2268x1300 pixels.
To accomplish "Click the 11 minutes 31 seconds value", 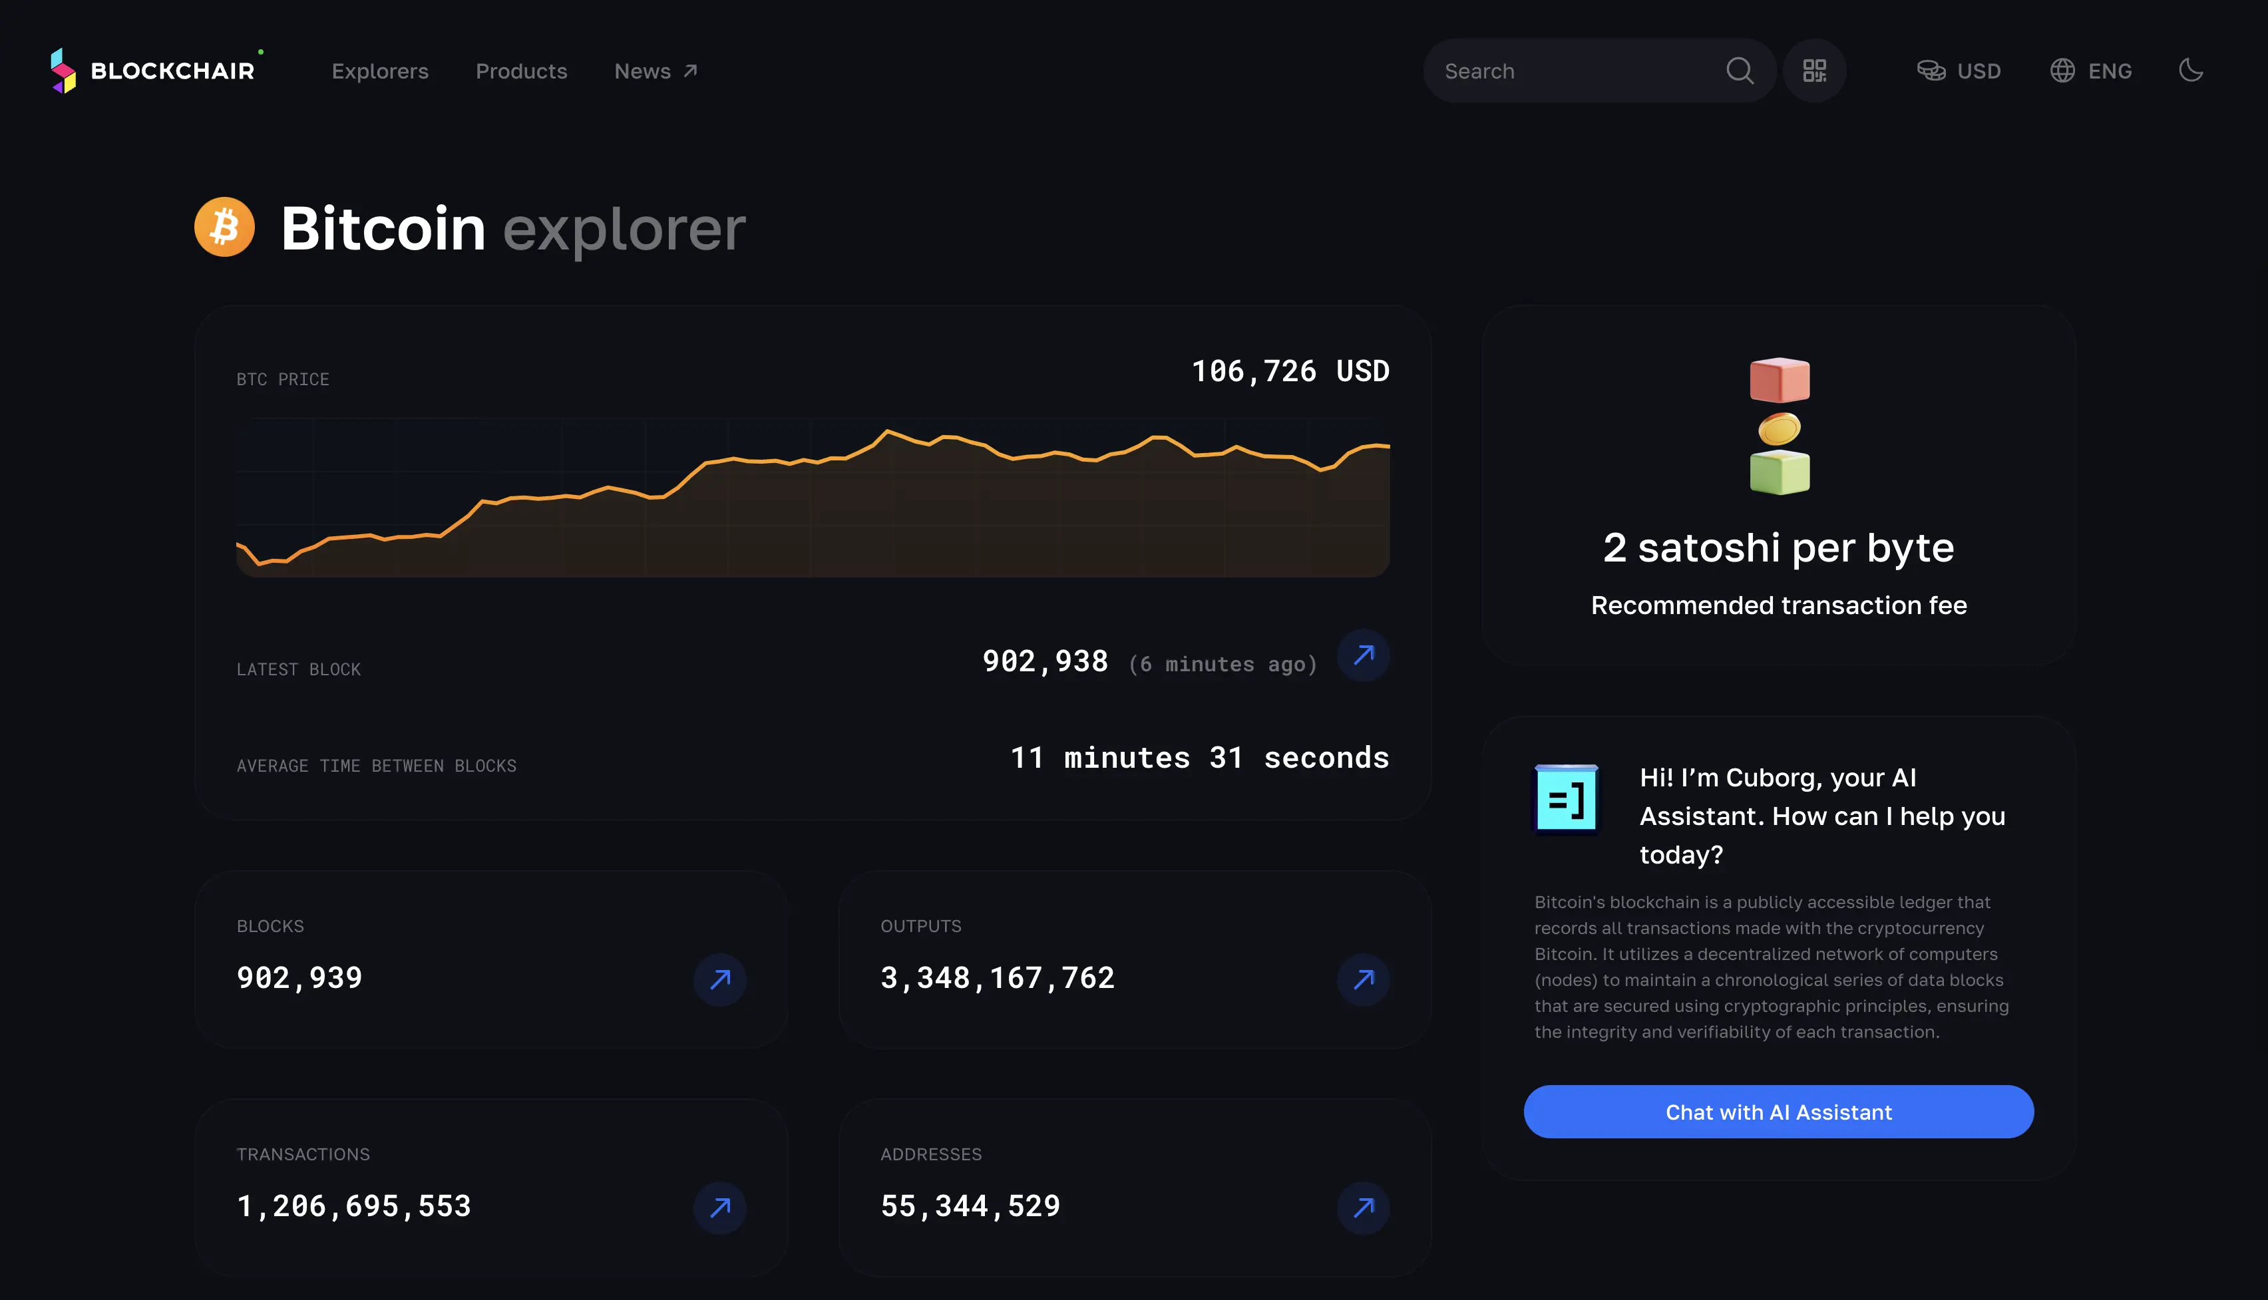I will click(x=1199, y=758).
